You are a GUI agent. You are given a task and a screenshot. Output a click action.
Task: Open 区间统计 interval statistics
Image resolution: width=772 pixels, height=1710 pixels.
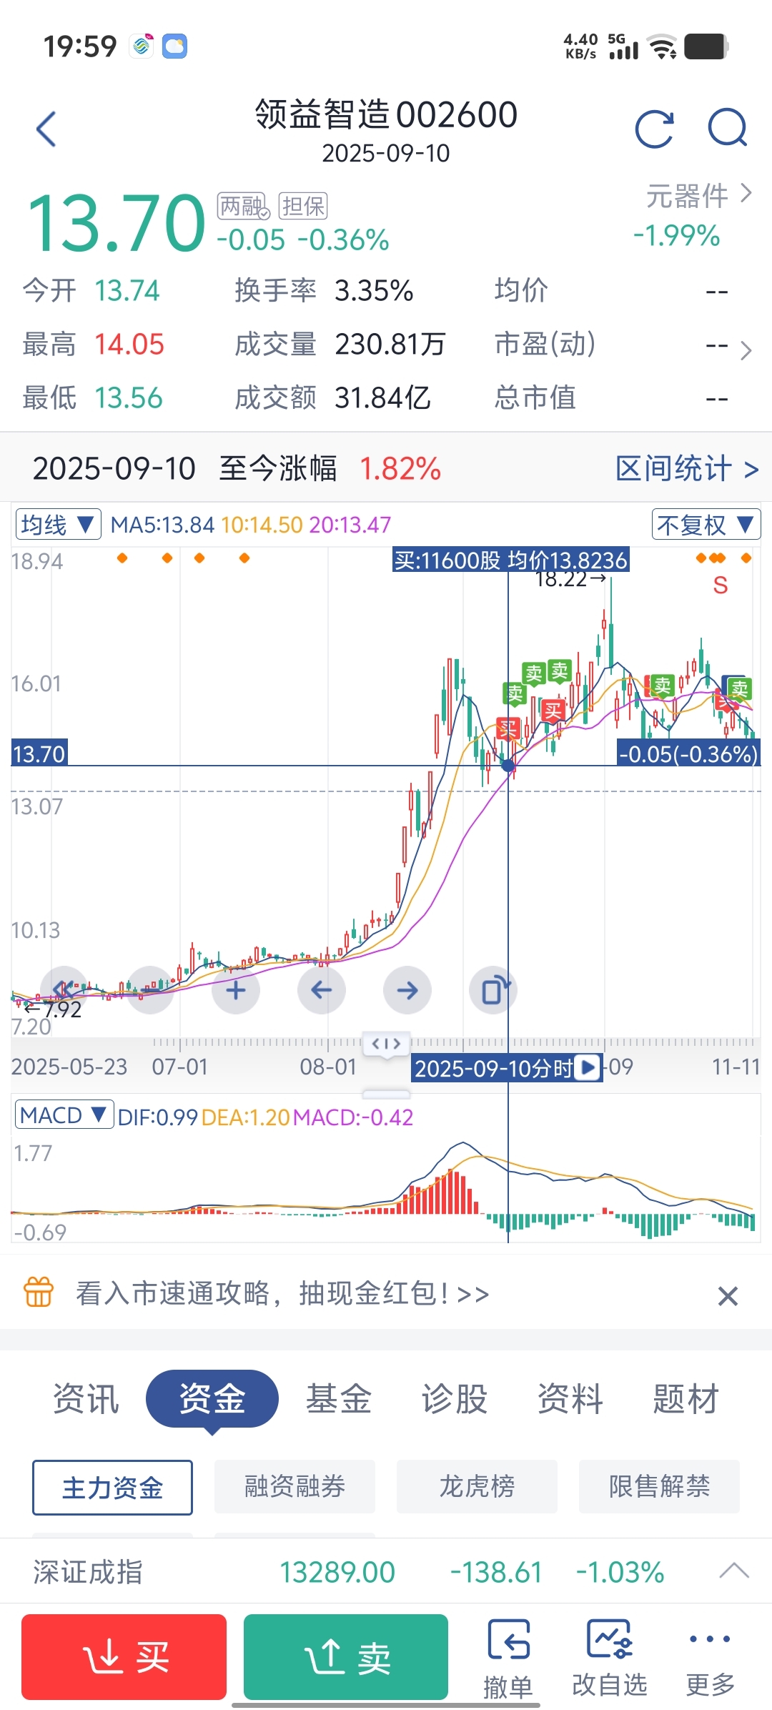(x=687, y=469)
